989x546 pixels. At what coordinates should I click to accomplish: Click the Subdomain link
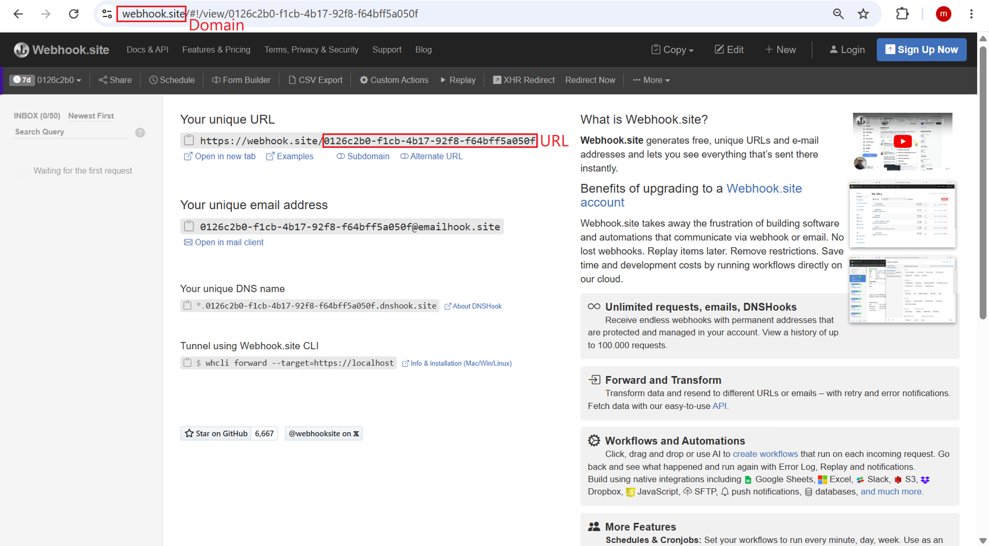tap(363, 156)
